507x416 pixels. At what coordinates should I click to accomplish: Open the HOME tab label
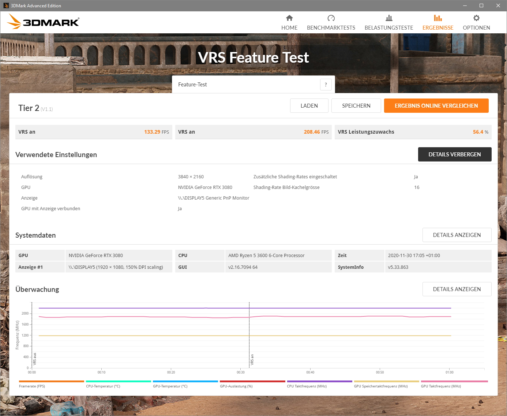click(x=289, y=28)
